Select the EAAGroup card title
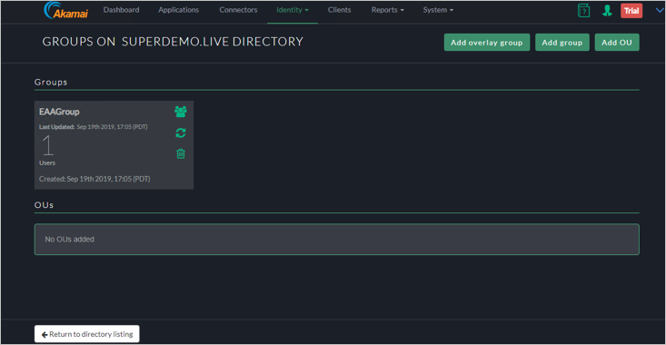This screenshot has width=666, height=345. click(x=59, y=112)
